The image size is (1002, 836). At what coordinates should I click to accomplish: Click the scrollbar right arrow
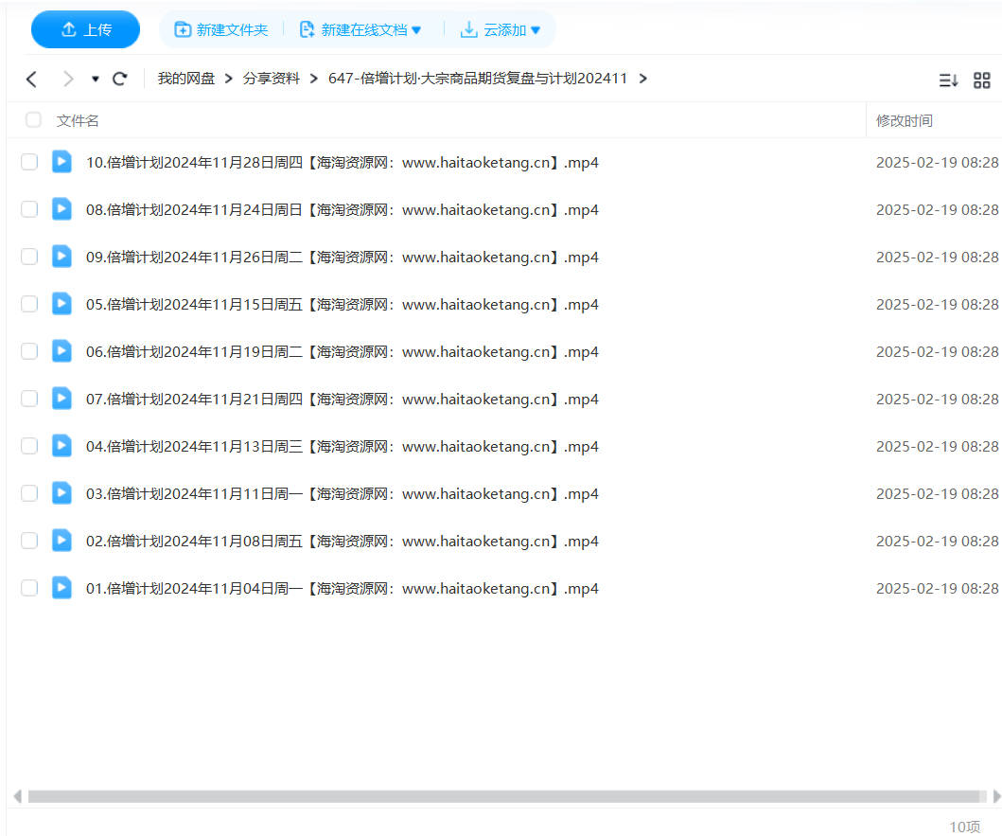click(x=996, y=796)
